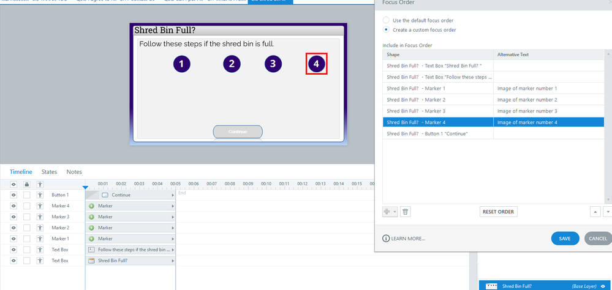Select 'Create a custom focus order' radio
This screenshot has width=612, height=290.
pyautogui.click(x=386, y=29)
